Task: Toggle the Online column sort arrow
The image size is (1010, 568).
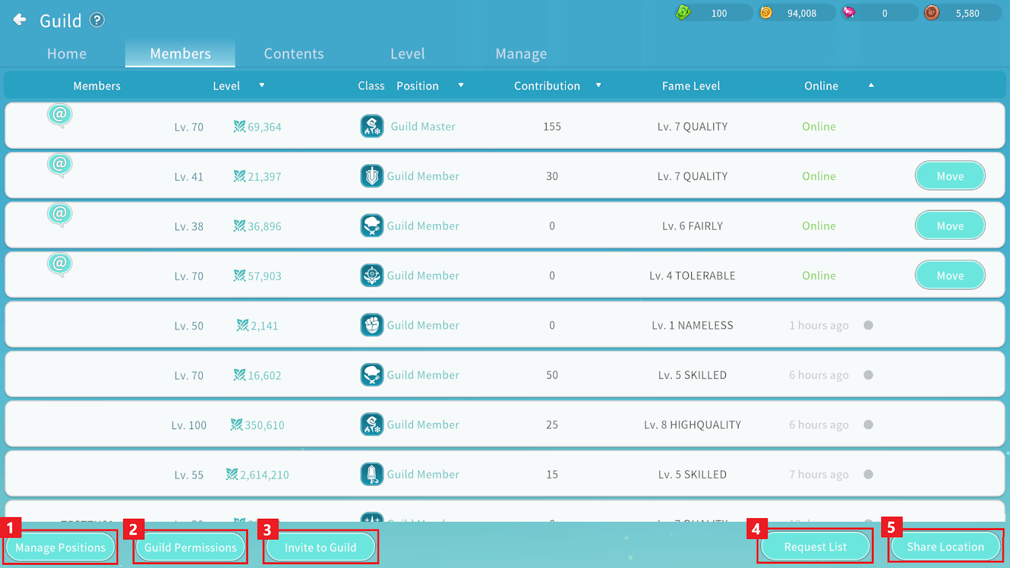Action: pyautogui.click(x=871, y=85)
